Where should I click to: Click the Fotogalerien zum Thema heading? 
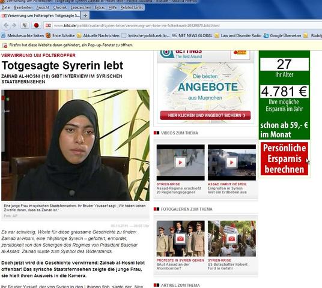click(x=187, y=209)
